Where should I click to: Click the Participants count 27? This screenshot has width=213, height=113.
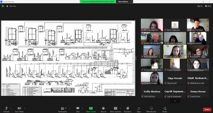click(66, 108)
